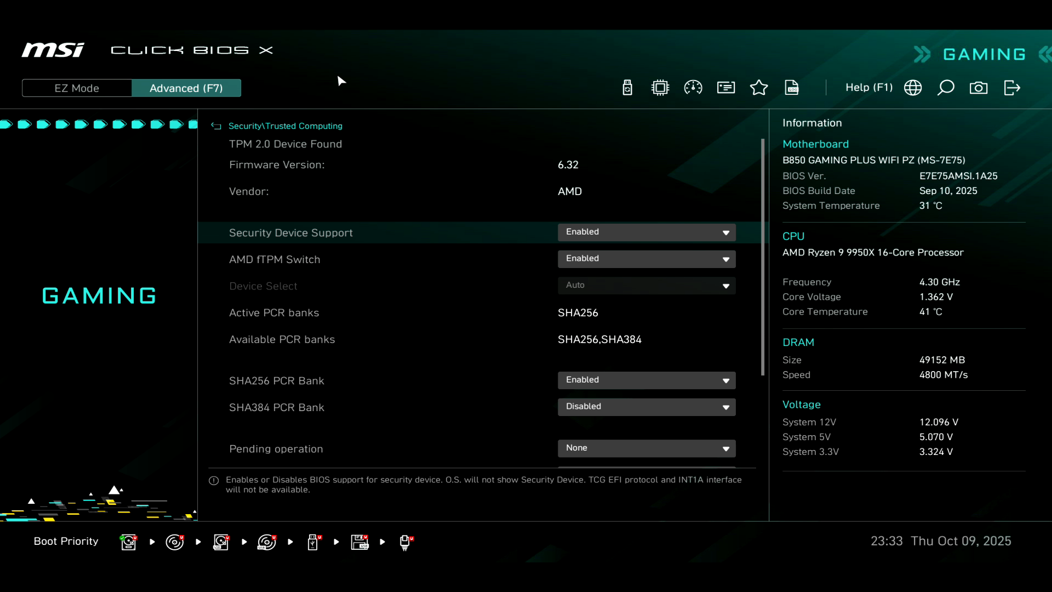Open Security Device Support dropdown

point(647,232)
